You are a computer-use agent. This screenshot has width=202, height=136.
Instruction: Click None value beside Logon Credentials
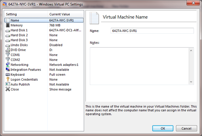53,80
